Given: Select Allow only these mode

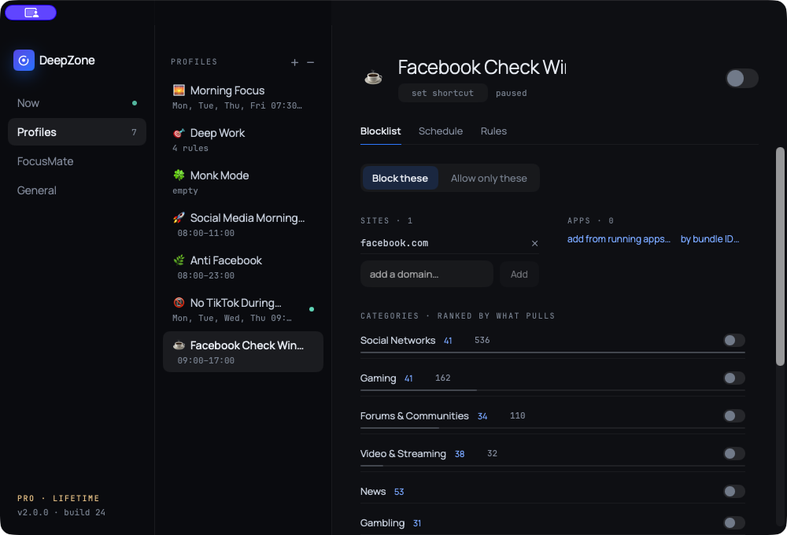Looking at the screenshot, I should (x=489, y=178).
